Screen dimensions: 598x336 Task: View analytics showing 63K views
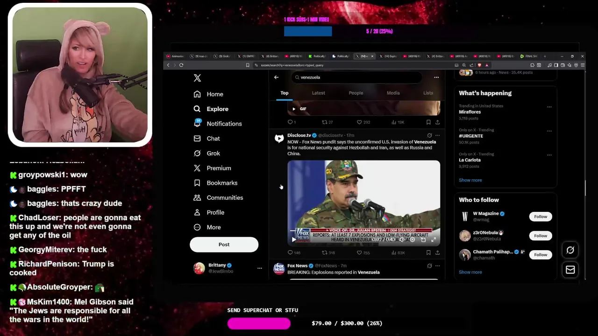point(394,252)
